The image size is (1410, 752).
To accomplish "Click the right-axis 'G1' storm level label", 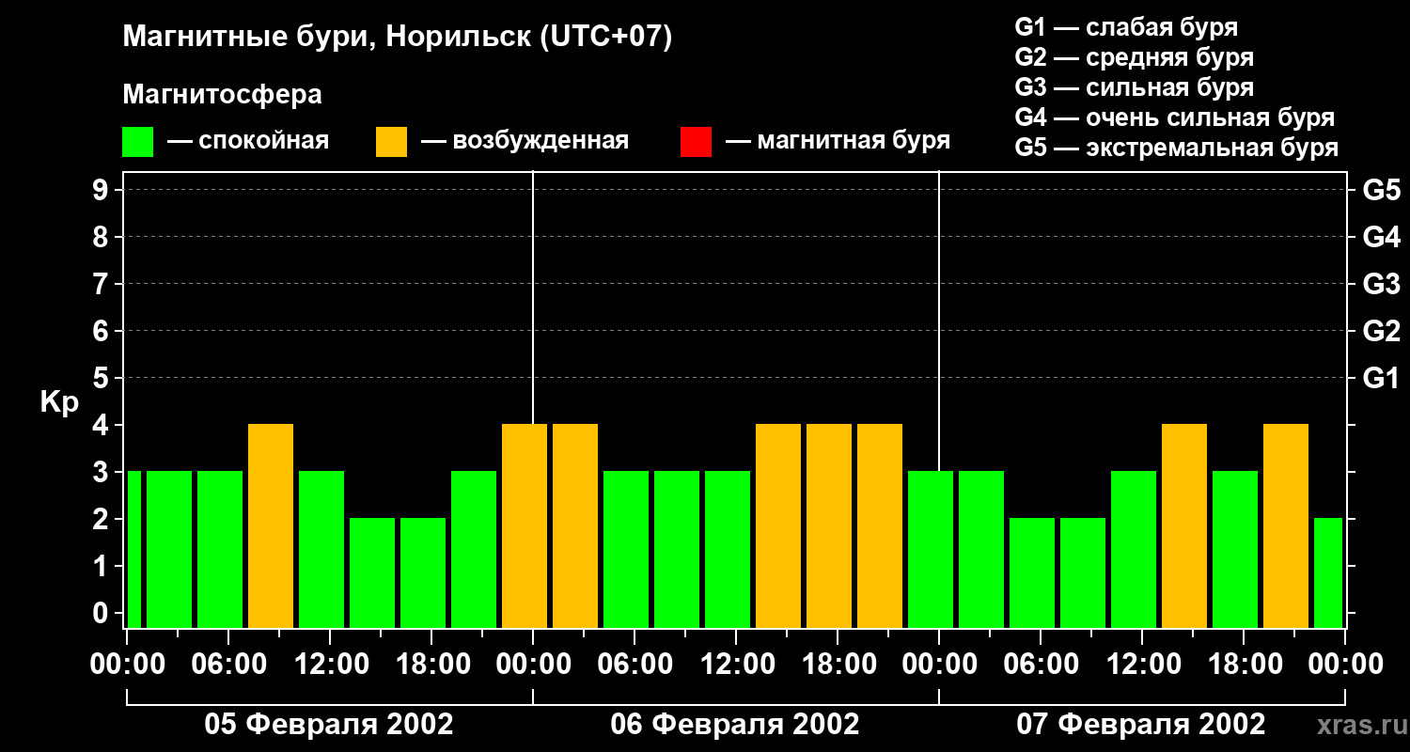I will [1381, 378].
